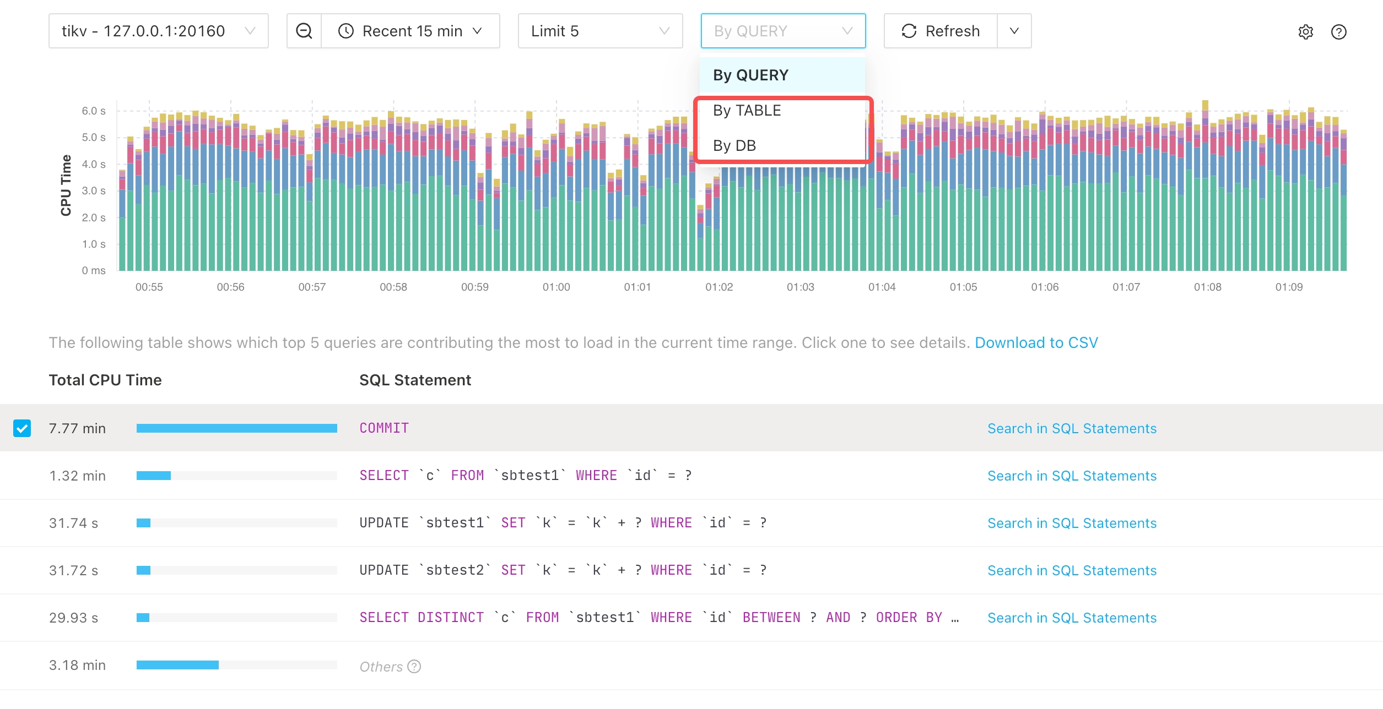Click the search/magnifier icon
This screenshot has height=709, width=1383.
303,31
